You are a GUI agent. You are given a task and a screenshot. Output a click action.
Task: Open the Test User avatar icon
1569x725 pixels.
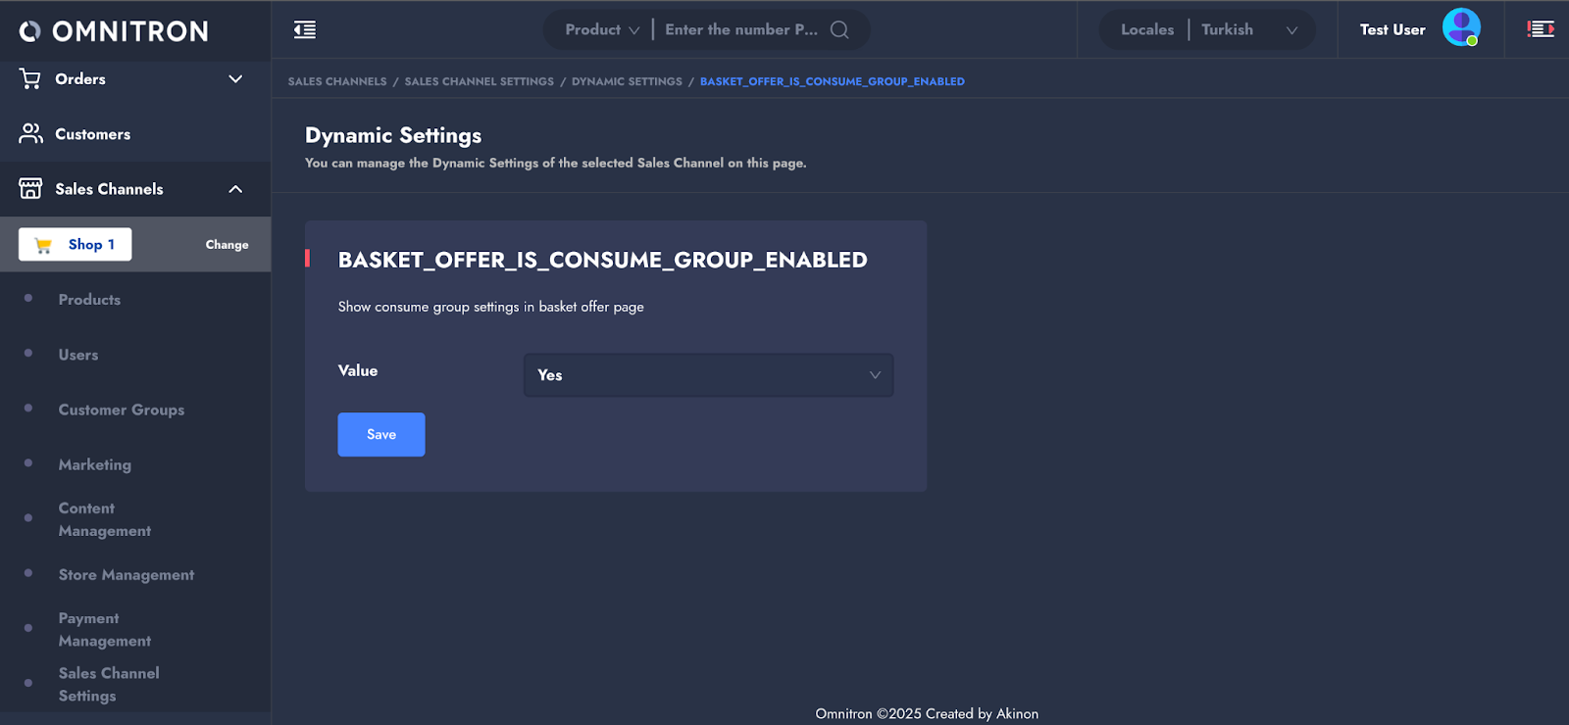coord(1460,28)
